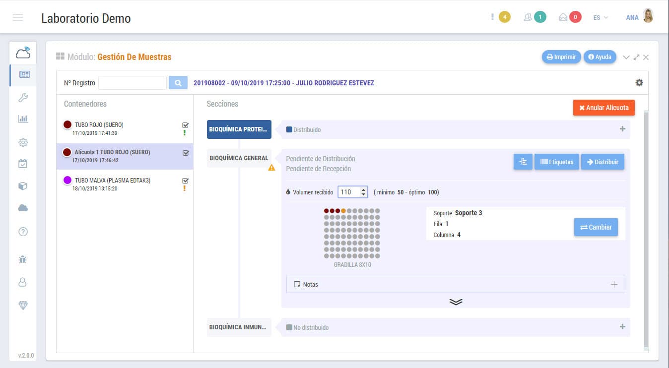Open the wrench tools sidebar icon

tap(23, 97)
